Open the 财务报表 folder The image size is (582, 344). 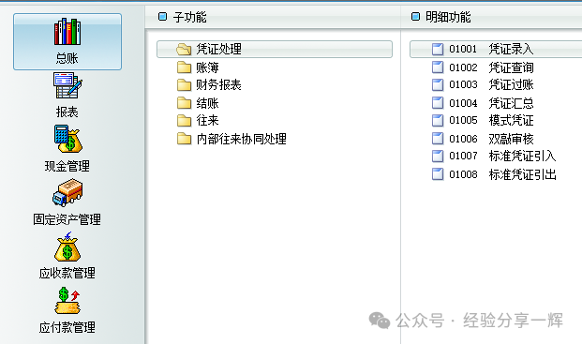click(x=209, y=85)
